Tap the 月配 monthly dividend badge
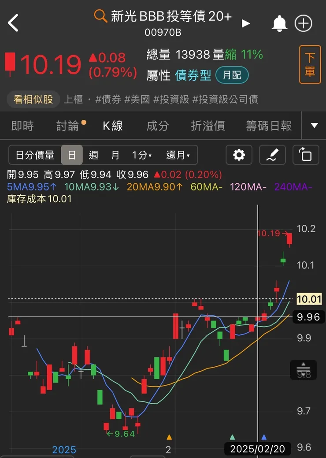326x458 pixels. (232, 75)
